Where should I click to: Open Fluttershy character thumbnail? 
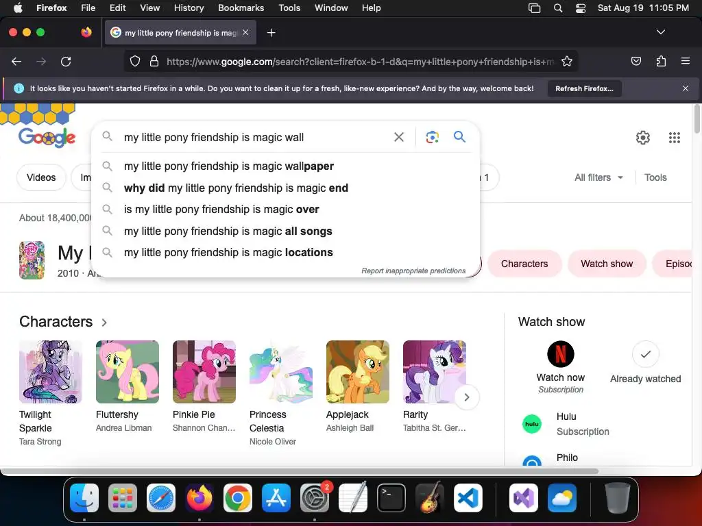tap(127, 372)
